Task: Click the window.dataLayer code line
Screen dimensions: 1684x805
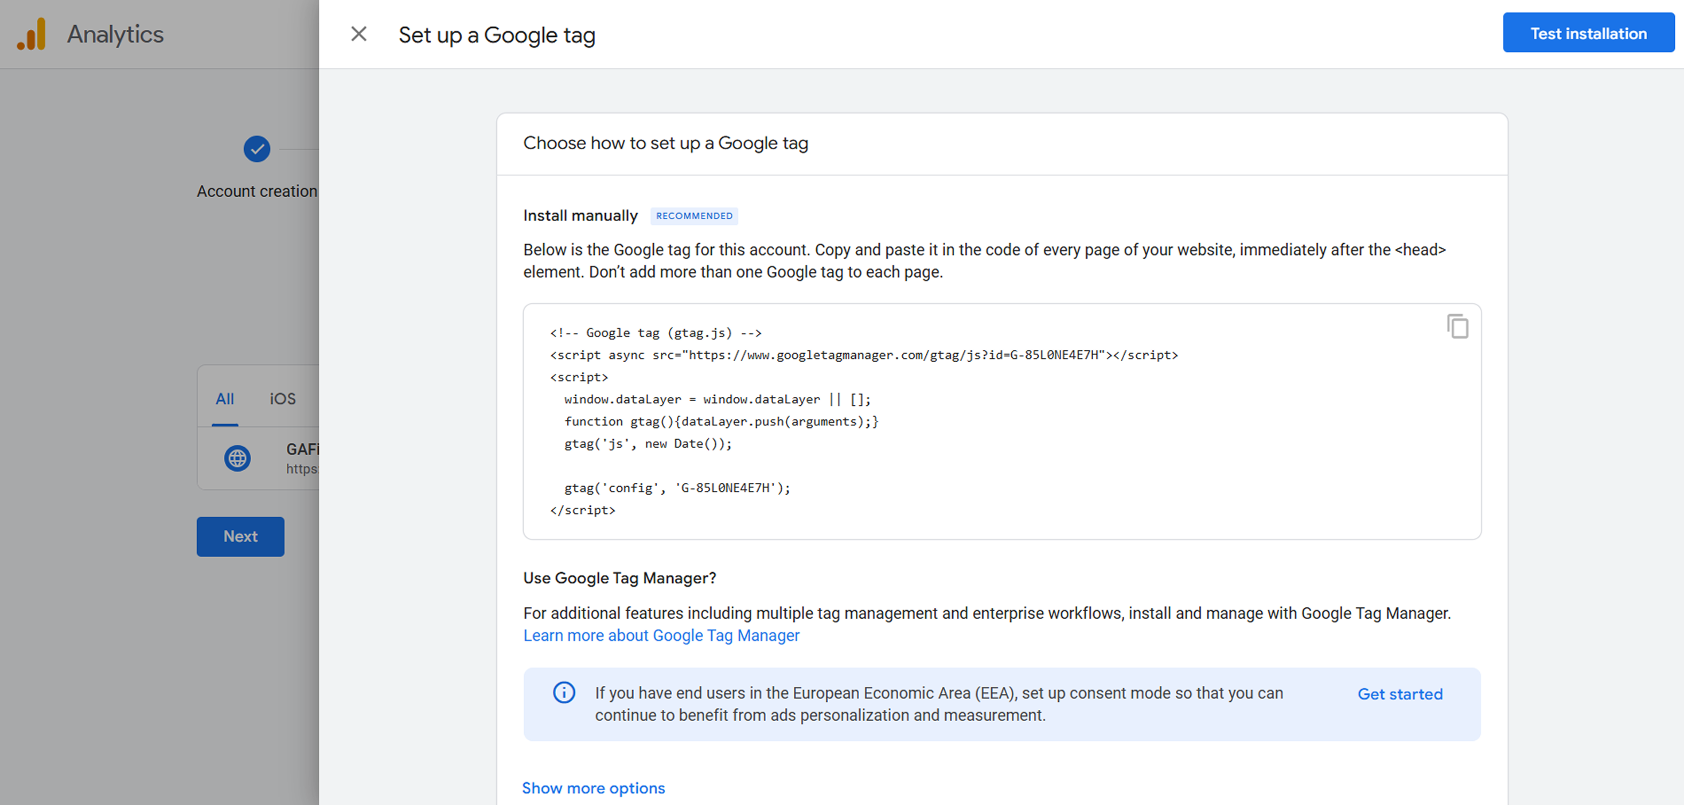Action: coord(717,399)
